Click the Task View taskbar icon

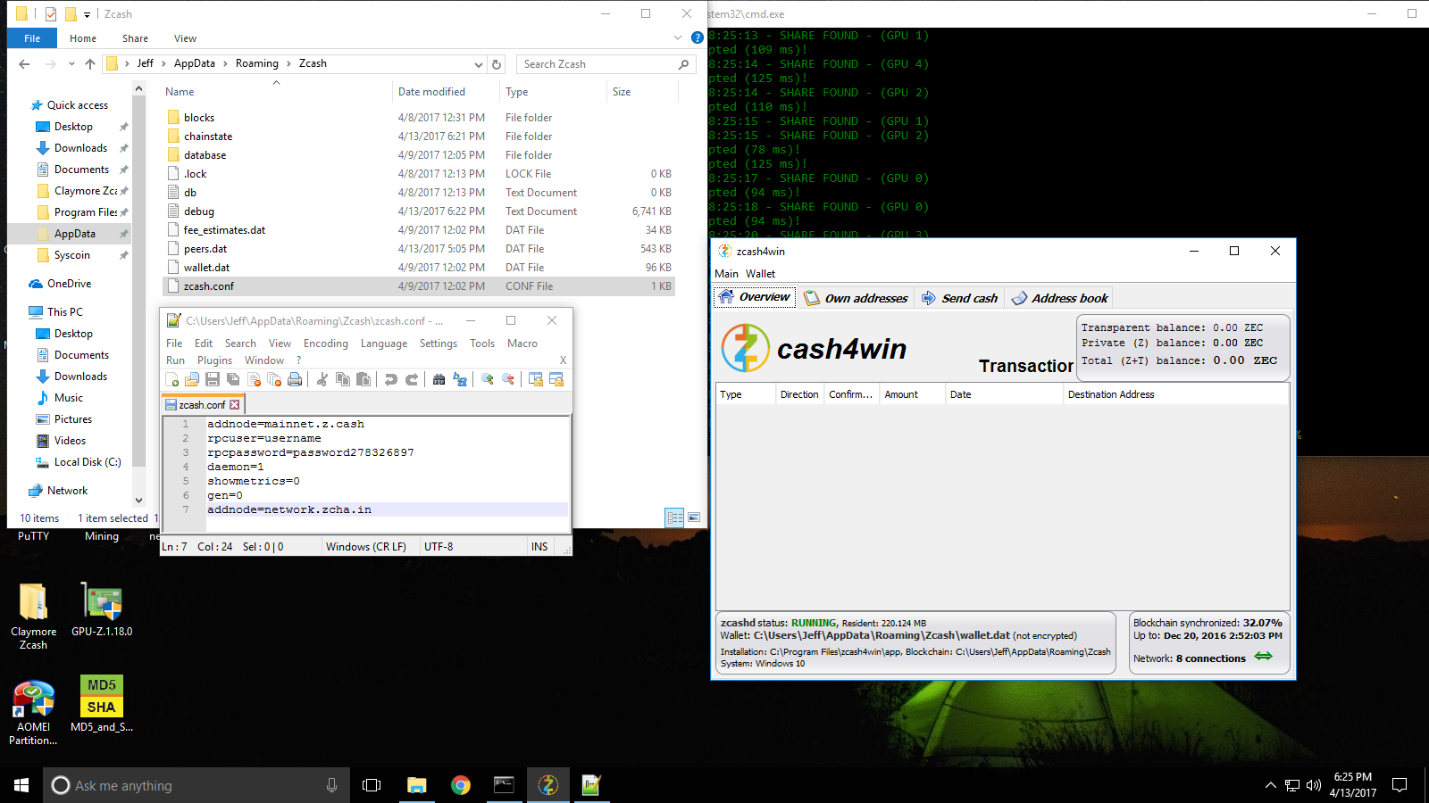[372, 785]
